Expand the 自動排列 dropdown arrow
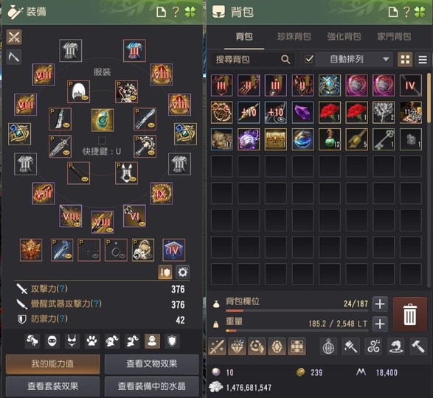This screenshot has width=433, height=398. coord(386,60)
